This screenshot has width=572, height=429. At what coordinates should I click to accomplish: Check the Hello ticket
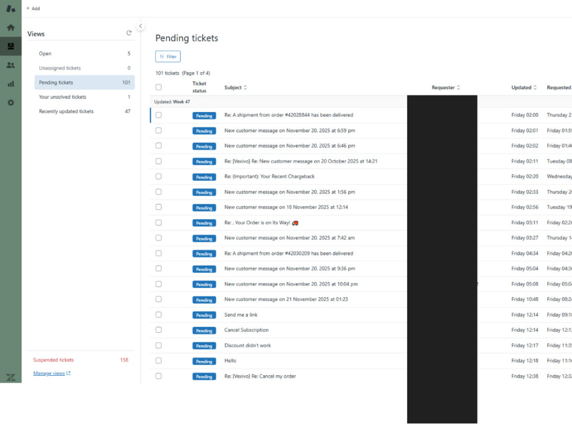point(158,360)
